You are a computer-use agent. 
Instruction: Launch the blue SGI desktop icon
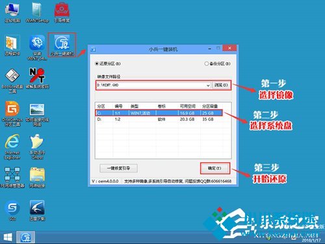click(x=12, y=210)
